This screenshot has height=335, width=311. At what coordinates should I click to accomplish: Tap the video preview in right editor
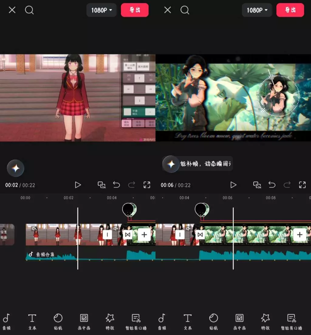[233, 98]
